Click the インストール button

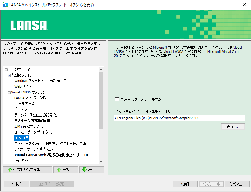(x=211, y=184)
